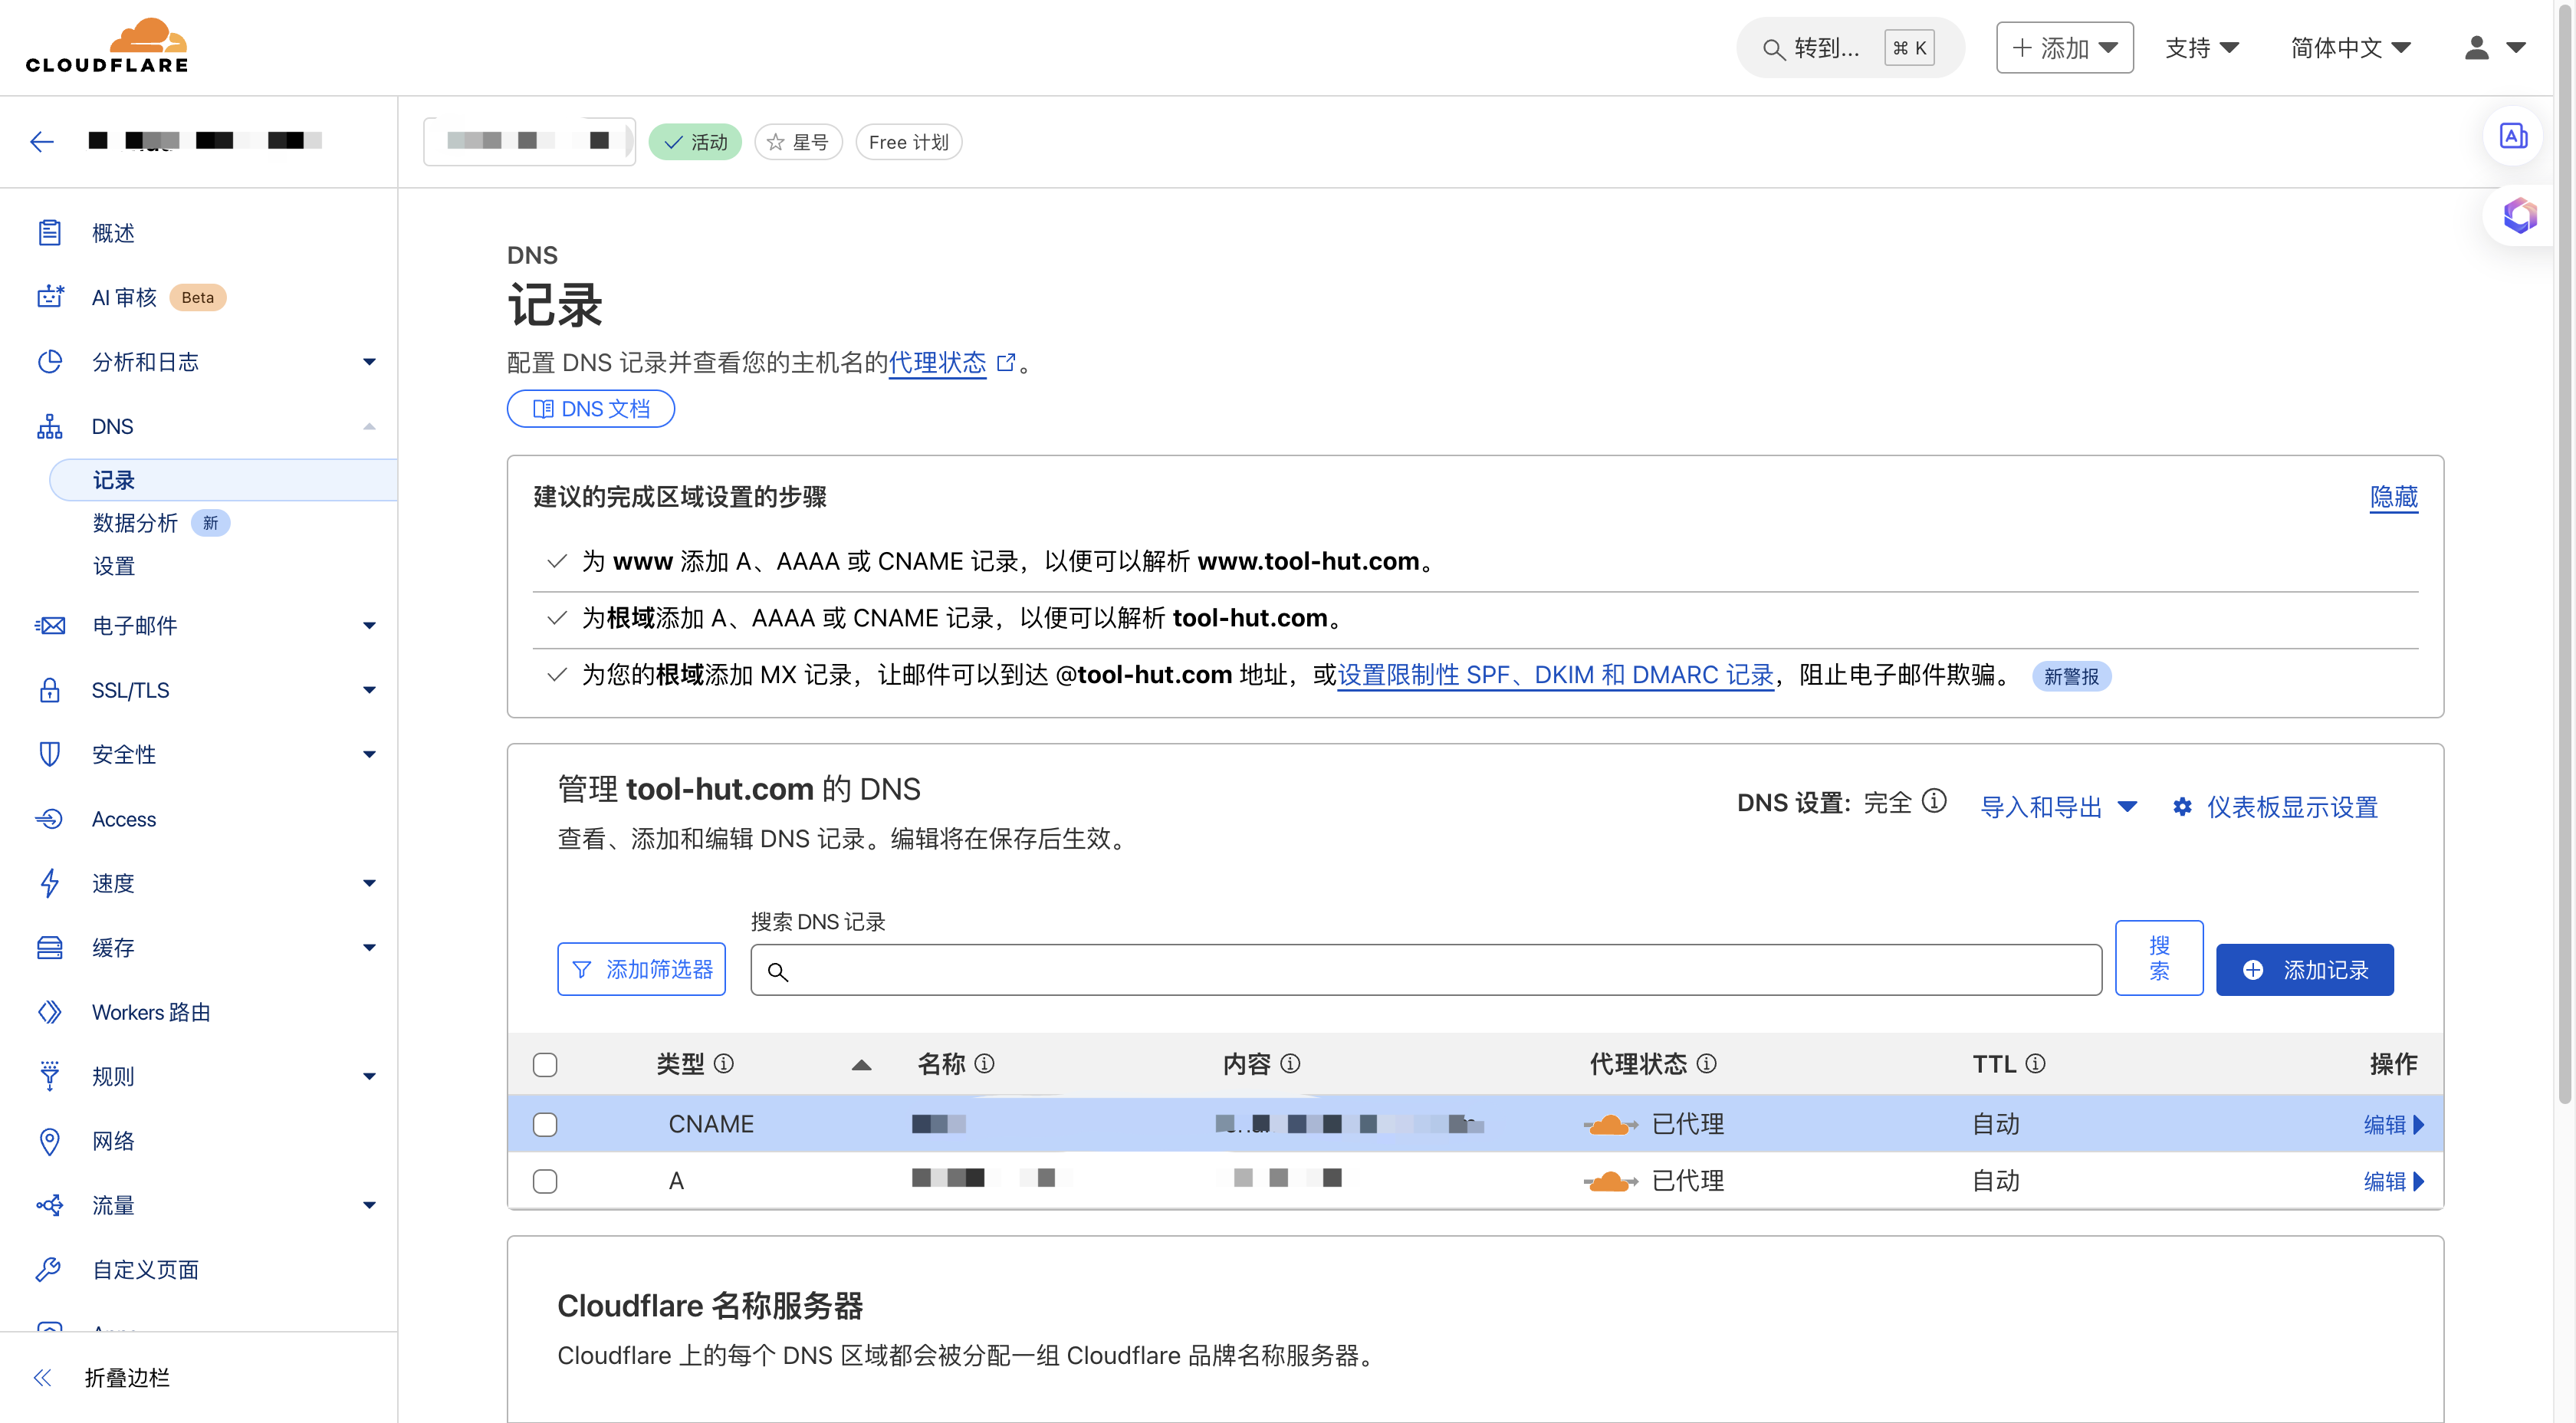Open 设置 under DNS
The width and height of the screenshot is (2576, 1423).
coord(114,566)
